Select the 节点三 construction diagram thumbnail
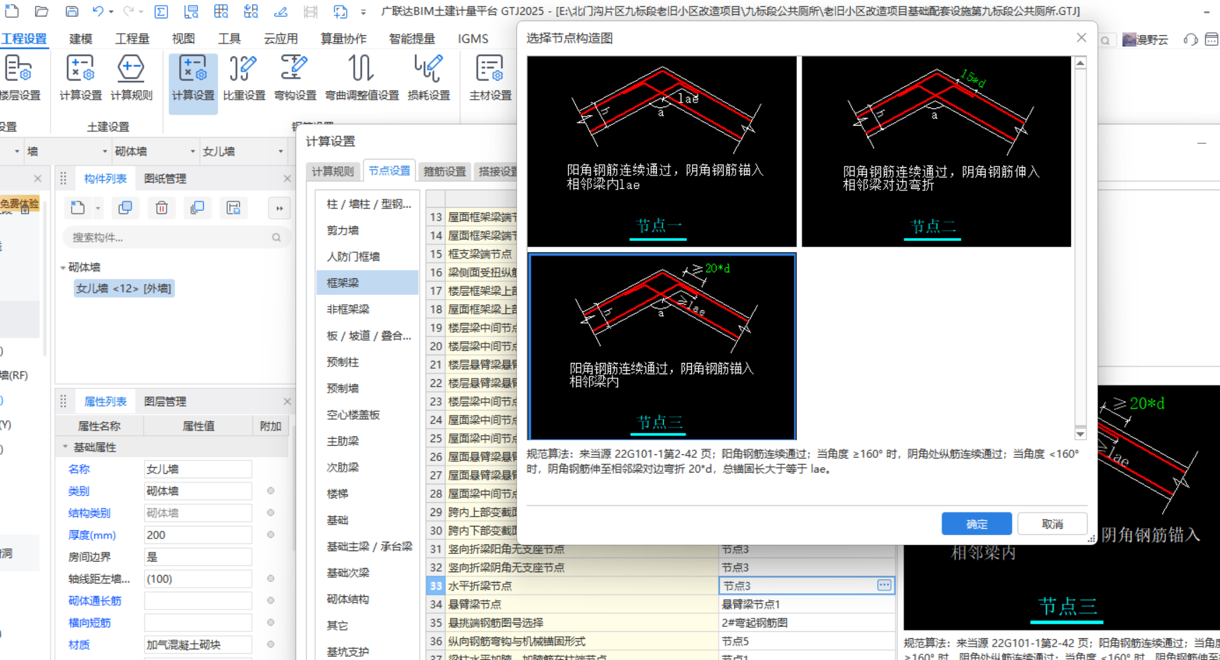1220x660 pixels. [662, 347]
